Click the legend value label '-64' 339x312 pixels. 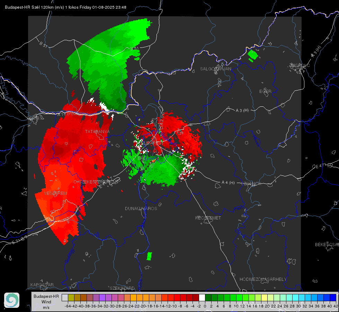coord(68,306)
